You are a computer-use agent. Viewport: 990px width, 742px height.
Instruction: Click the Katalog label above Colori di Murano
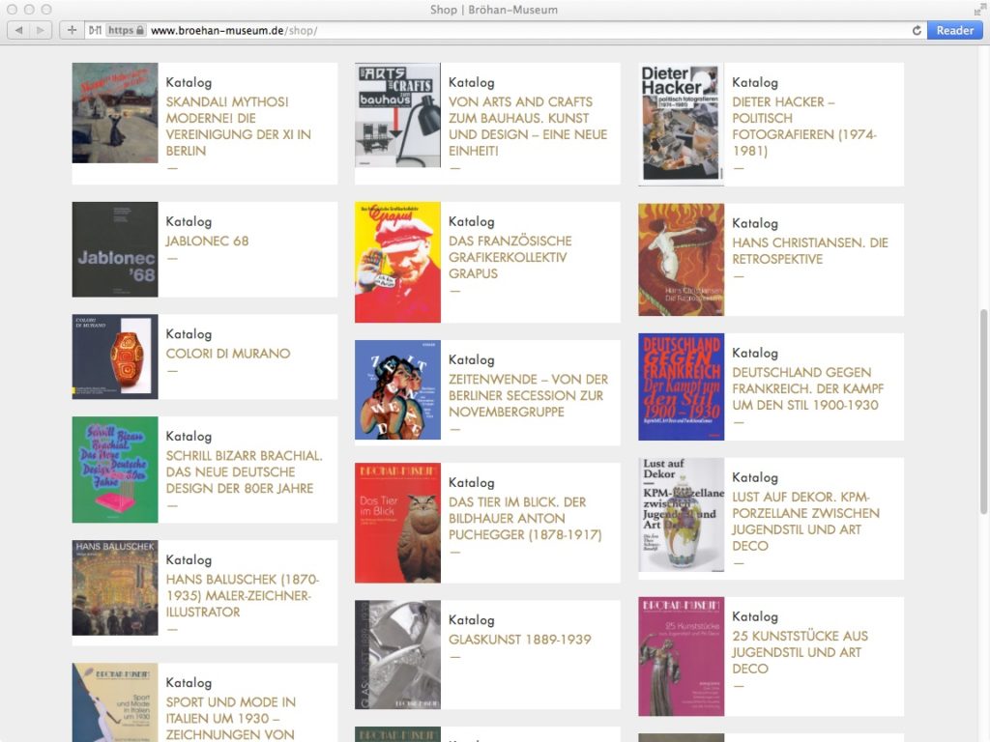pos(189,333)
